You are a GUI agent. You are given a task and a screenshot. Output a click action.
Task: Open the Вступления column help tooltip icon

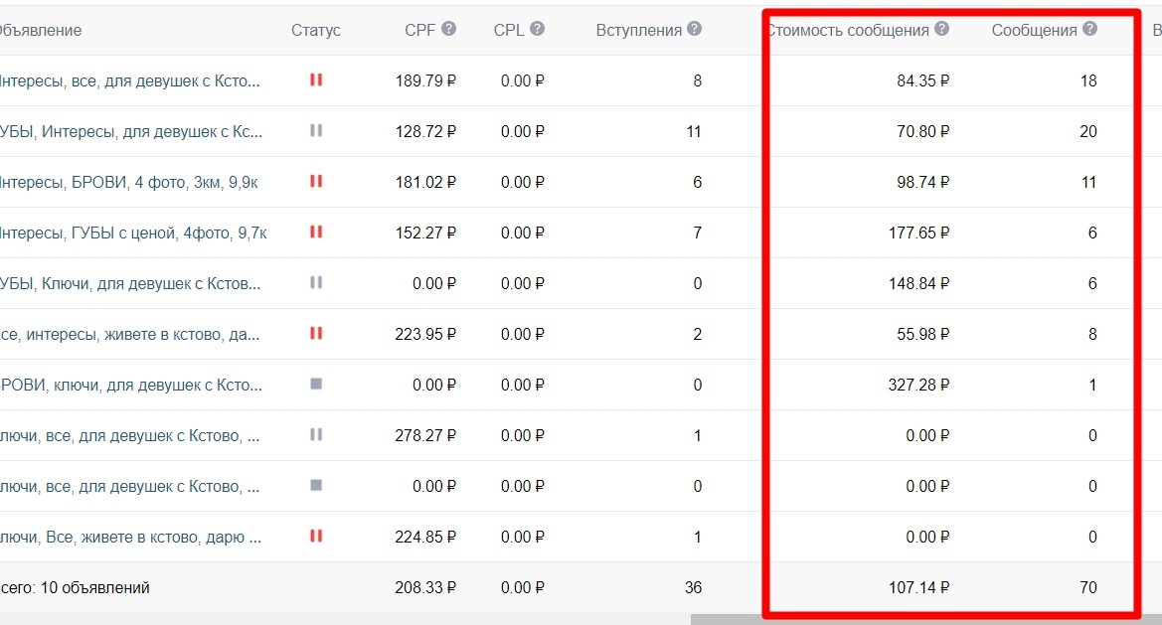695,29
